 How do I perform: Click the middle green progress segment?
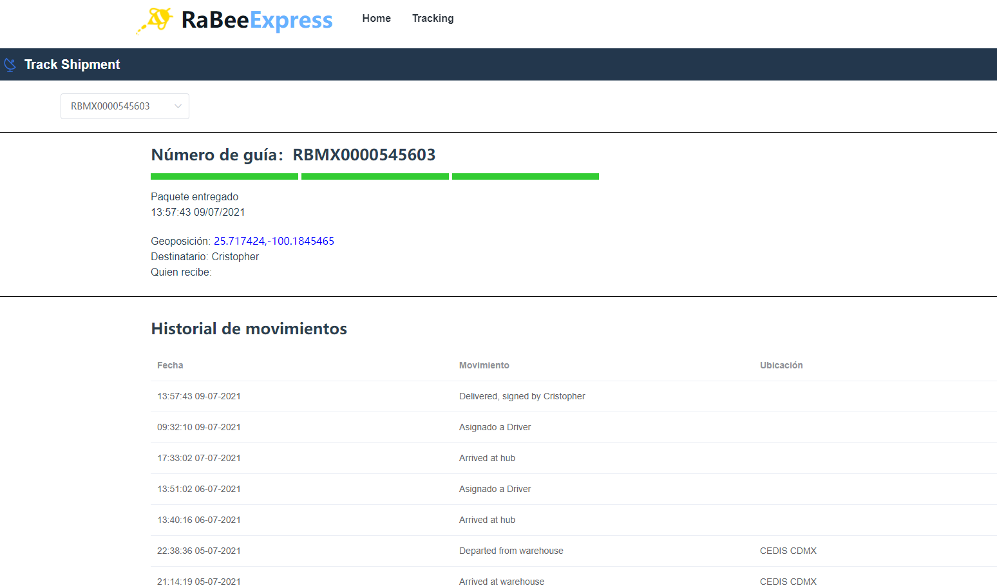pyautogui.click(x=375, y=176)
